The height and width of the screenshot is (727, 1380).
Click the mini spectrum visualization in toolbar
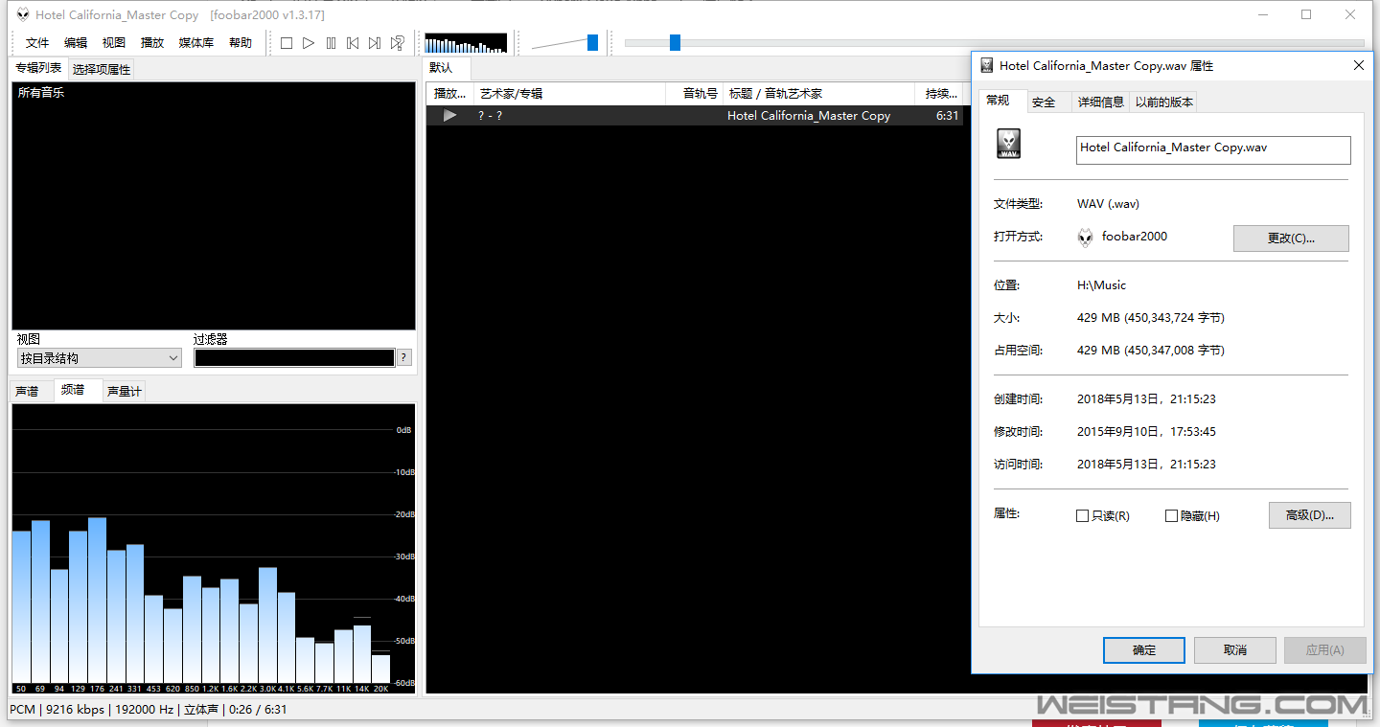[x=466, y=43]
